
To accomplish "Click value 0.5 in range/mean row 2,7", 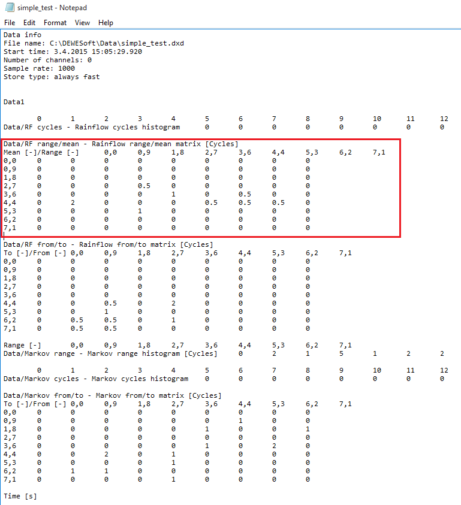I will pyautogui.click(x=144, y=186).
